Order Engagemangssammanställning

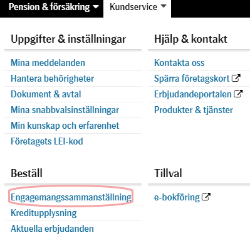[71, 197]
